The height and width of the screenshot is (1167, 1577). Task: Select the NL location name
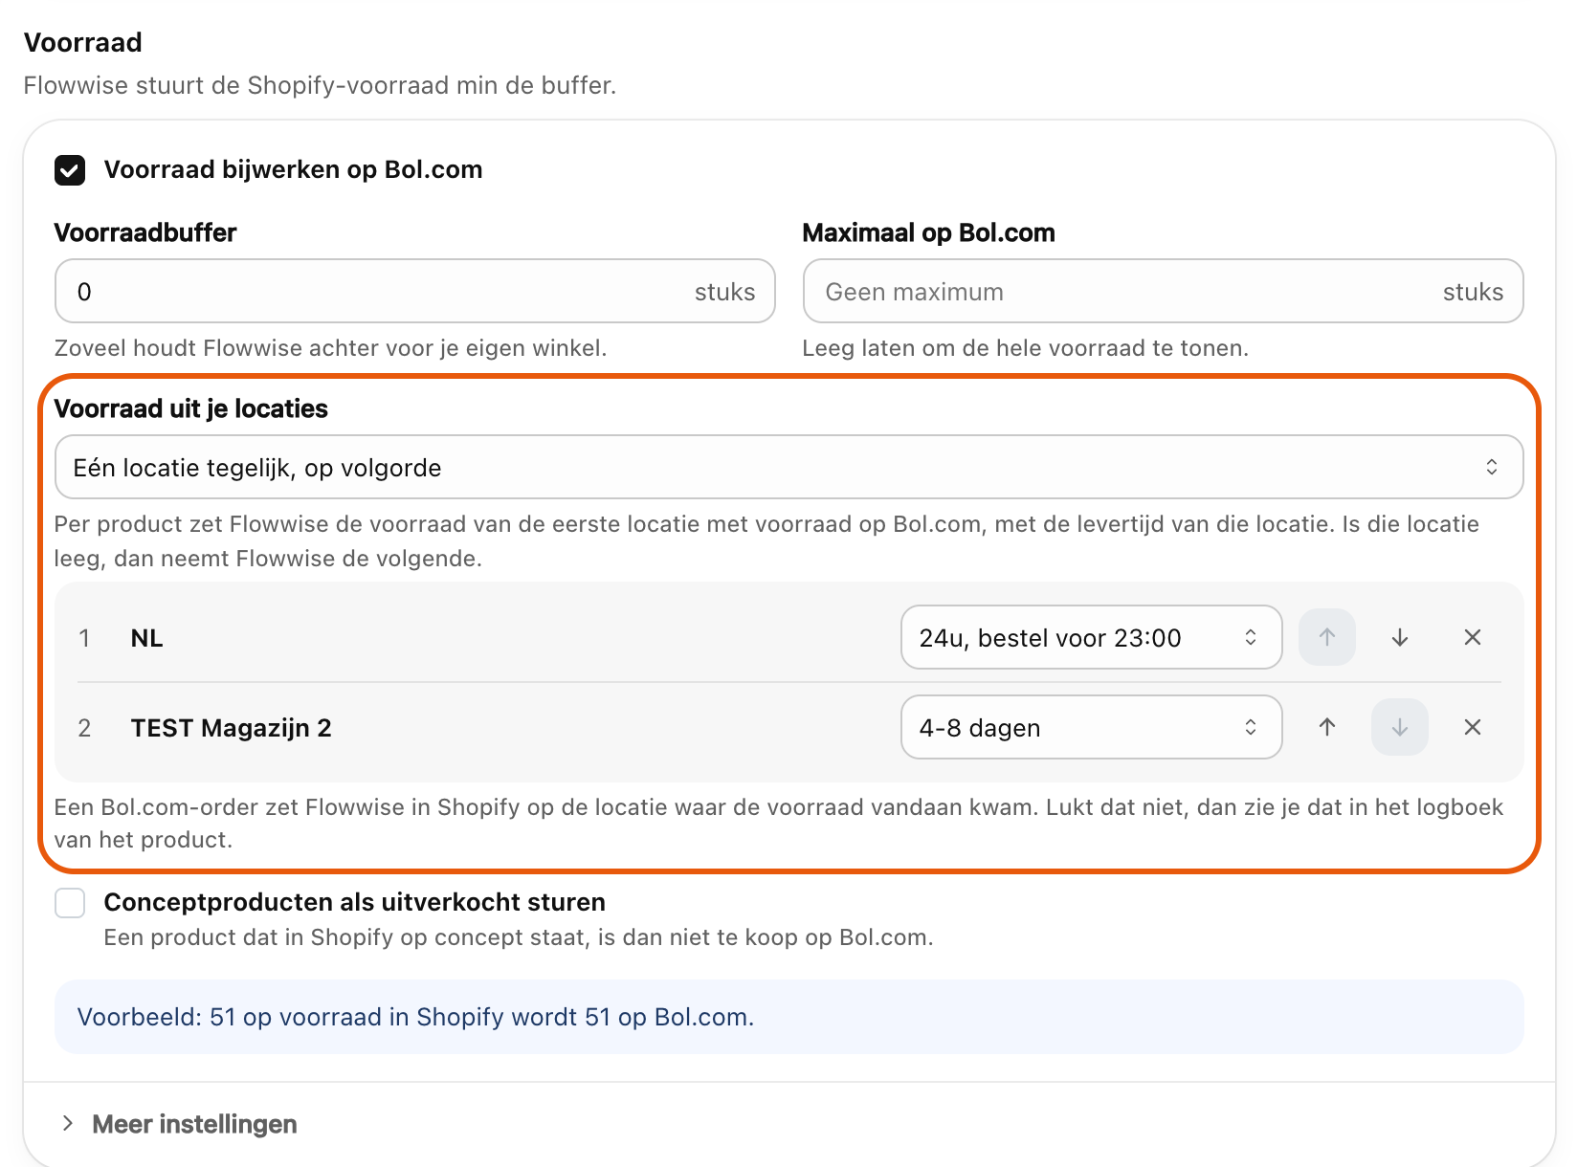click(146, 638)
